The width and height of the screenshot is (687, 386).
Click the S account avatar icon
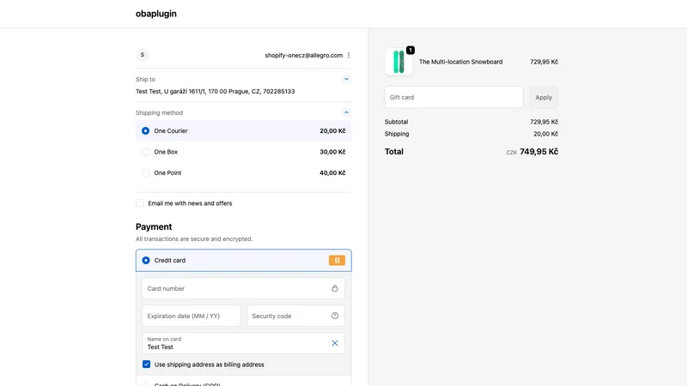[x=143, y=55]
